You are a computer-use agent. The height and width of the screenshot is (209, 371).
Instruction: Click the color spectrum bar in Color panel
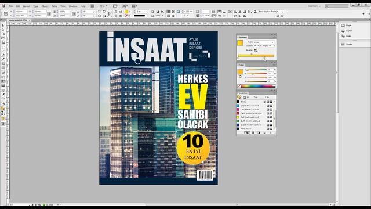coord(258,87)
